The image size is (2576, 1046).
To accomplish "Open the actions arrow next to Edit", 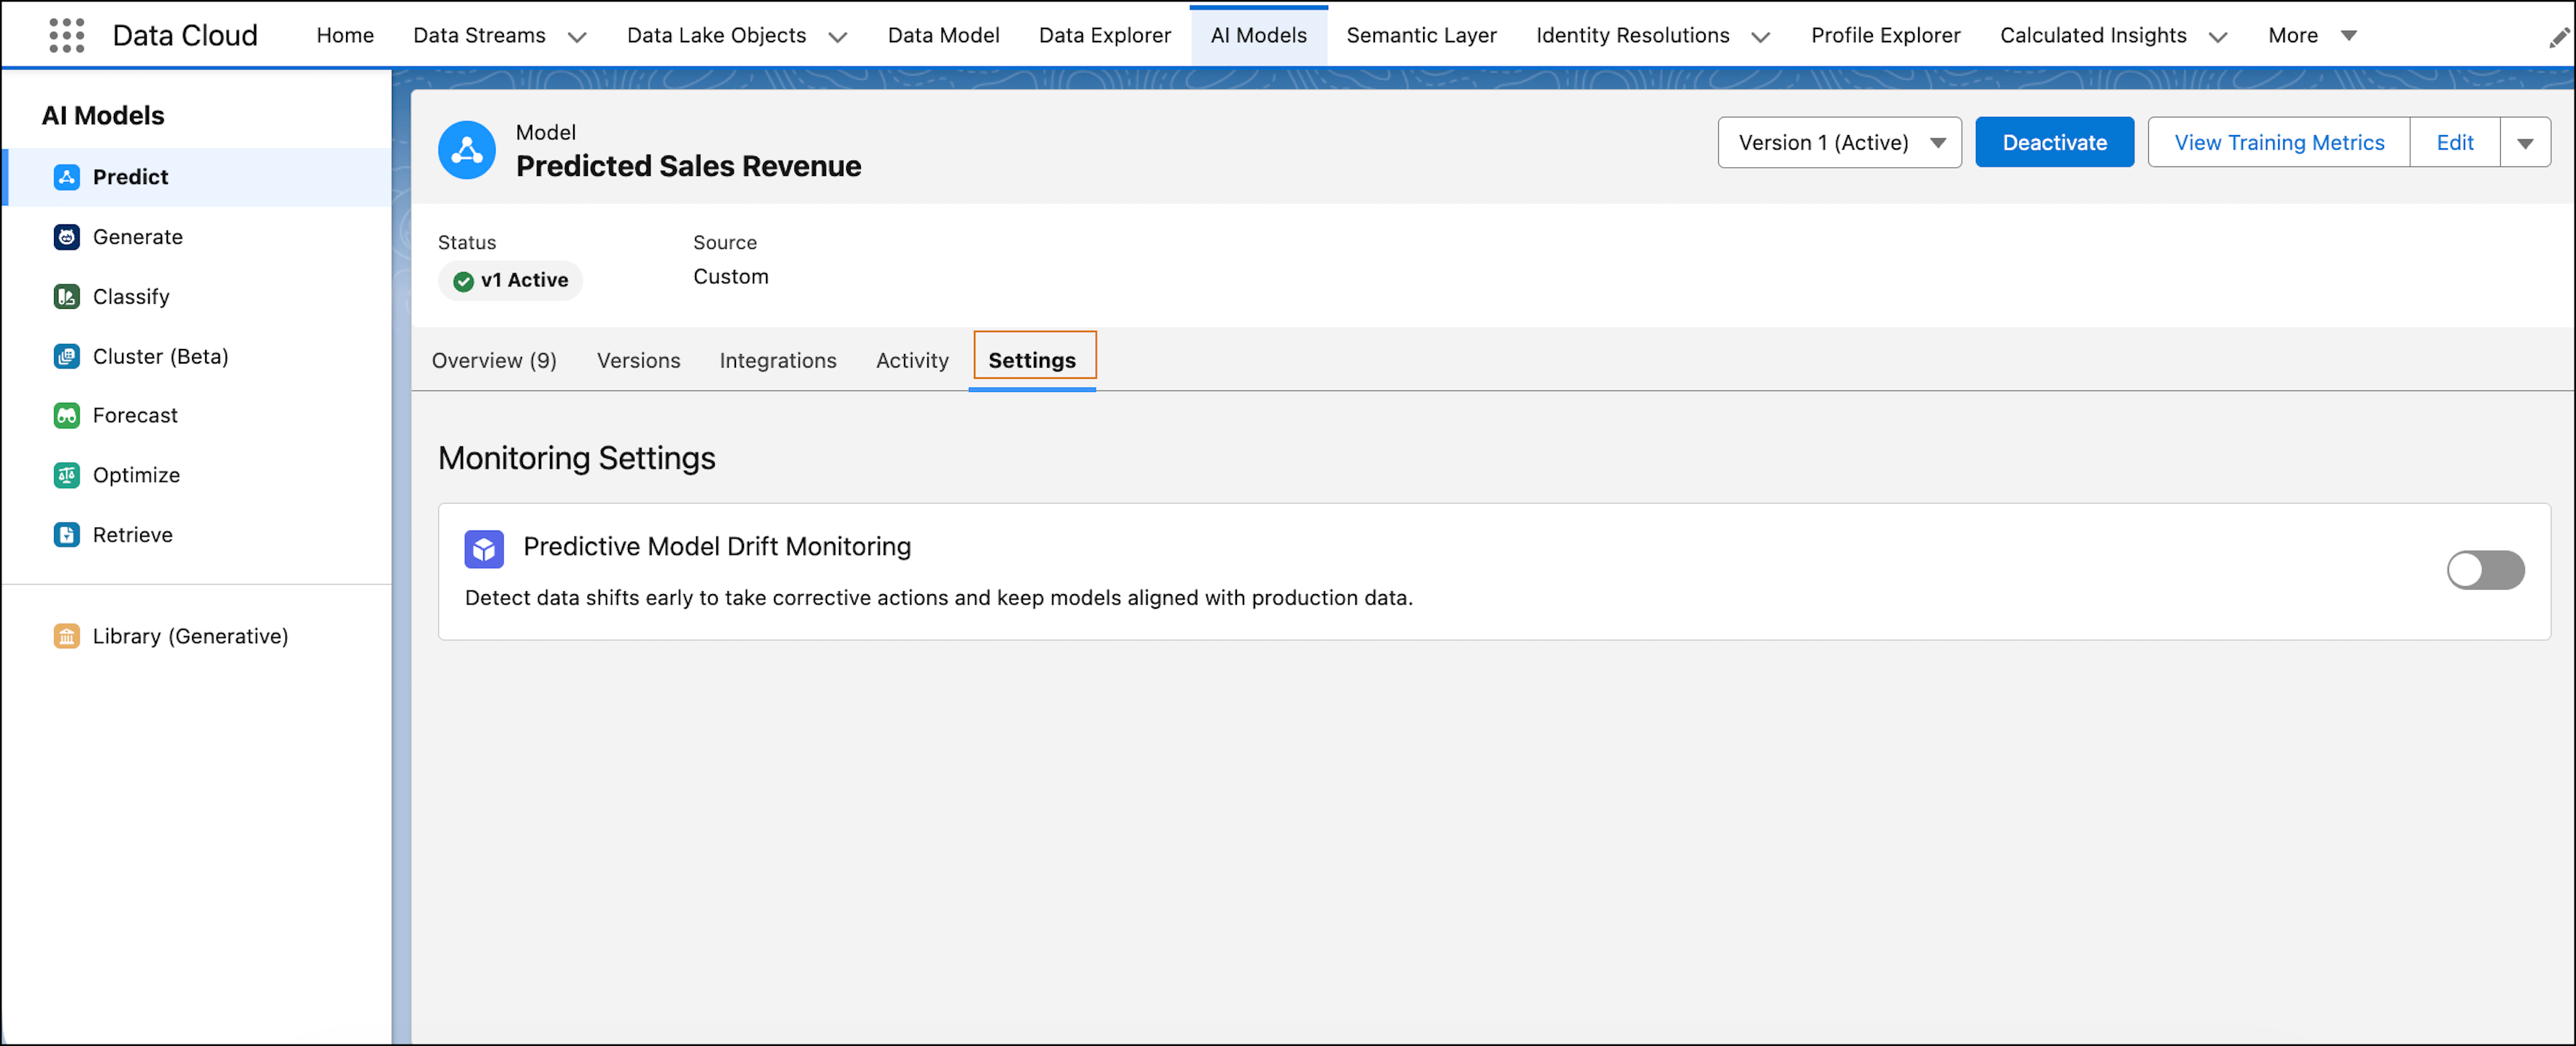I will coord(2525,142).
